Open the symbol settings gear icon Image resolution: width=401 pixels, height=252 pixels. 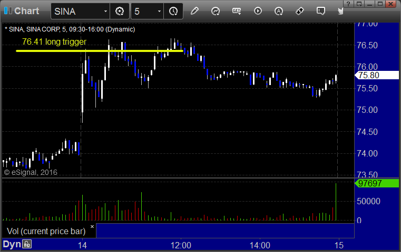[120, 11]
